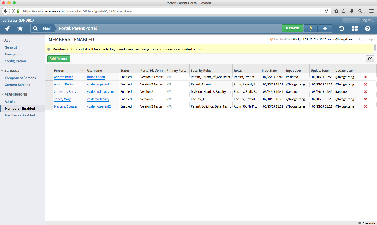Image resolution: width=377 pixels, height=225 pixels.
Task: Click the Add Record button
Action: [58, 59]
